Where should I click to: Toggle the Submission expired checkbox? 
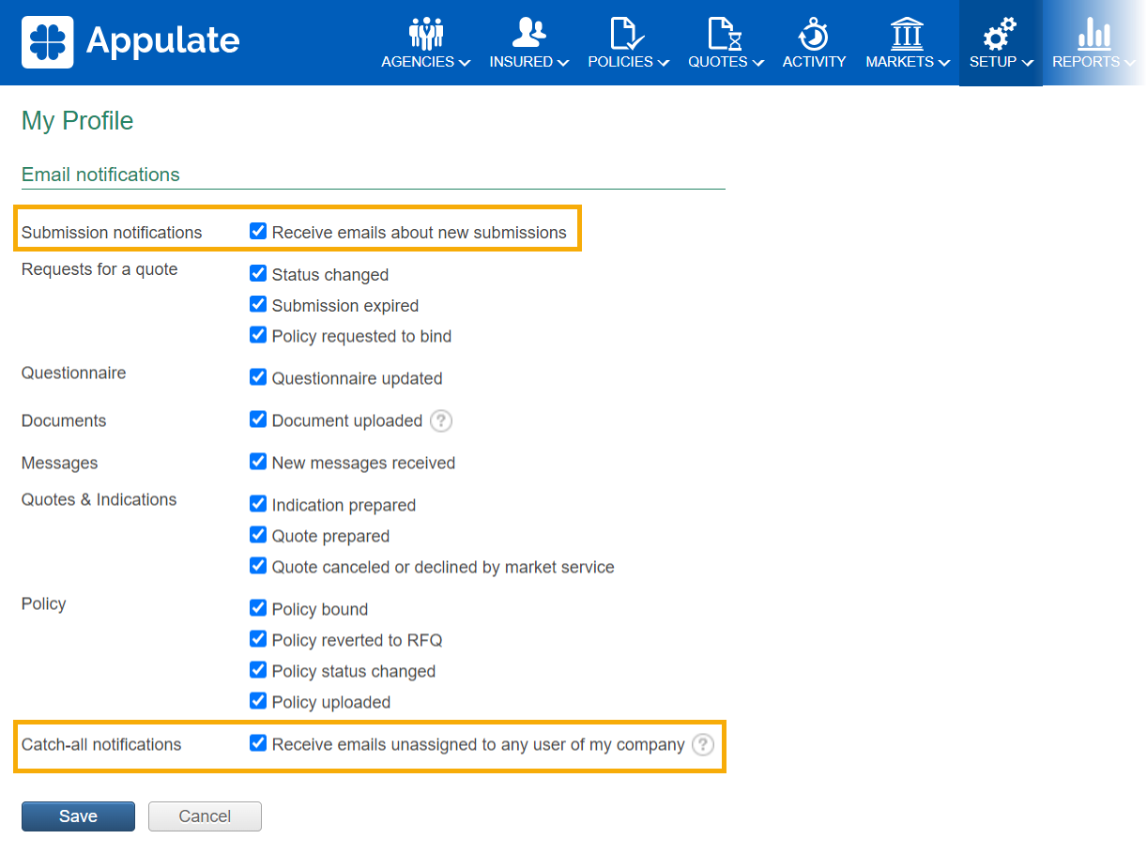coord(258,305)
